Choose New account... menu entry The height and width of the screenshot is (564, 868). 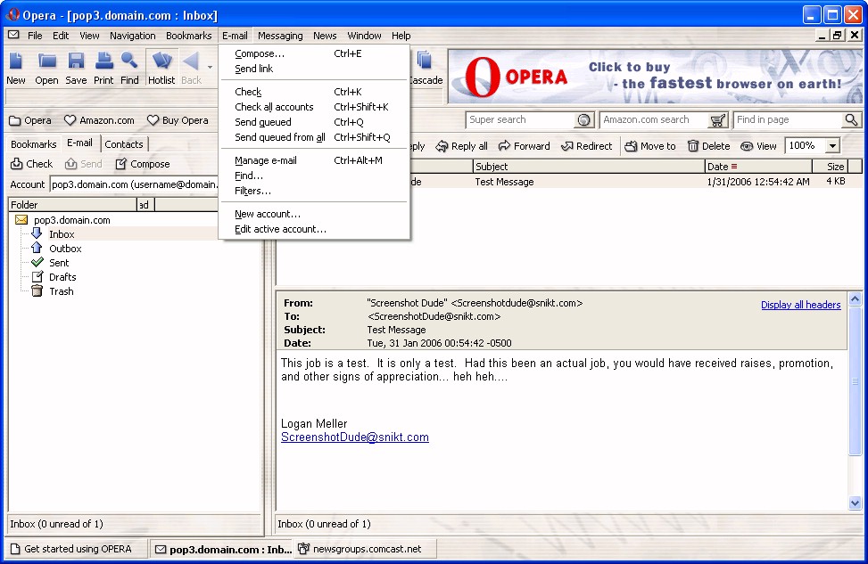(314, 214)
